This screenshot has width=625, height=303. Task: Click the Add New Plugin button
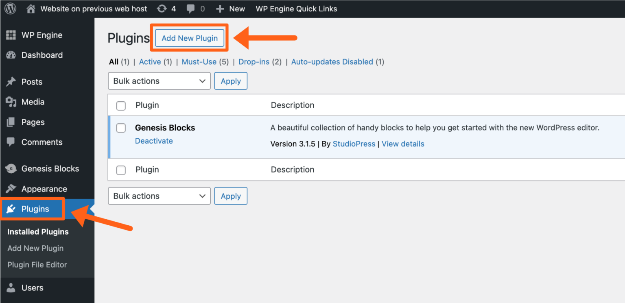(x=189, y=38)
